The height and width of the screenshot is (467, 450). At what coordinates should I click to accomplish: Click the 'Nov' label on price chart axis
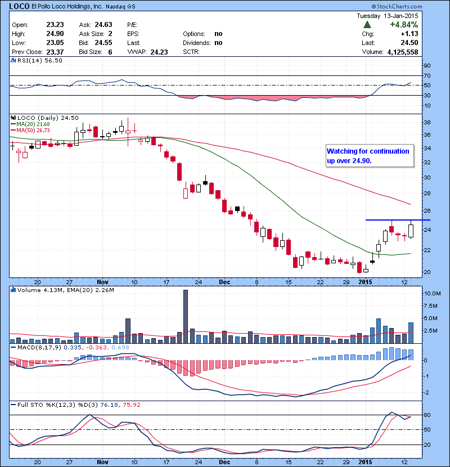(x=102, y=282)
